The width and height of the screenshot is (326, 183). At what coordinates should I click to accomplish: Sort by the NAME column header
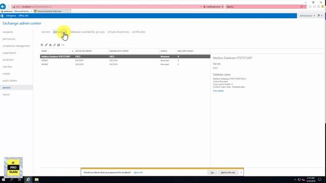coord(57,51)
